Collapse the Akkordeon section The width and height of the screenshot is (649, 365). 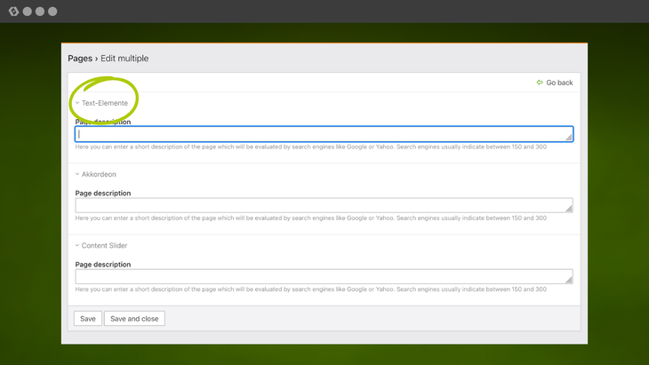click(x=98, y=174)
